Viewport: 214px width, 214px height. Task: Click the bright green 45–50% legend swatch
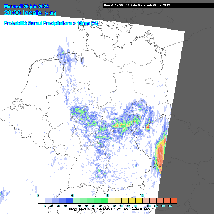click(x=104, y=201)
